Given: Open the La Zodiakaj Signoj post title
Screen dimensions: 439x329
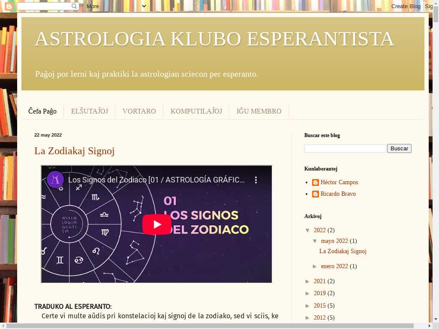Looking at the screenshot, I should tap(74, 151).
